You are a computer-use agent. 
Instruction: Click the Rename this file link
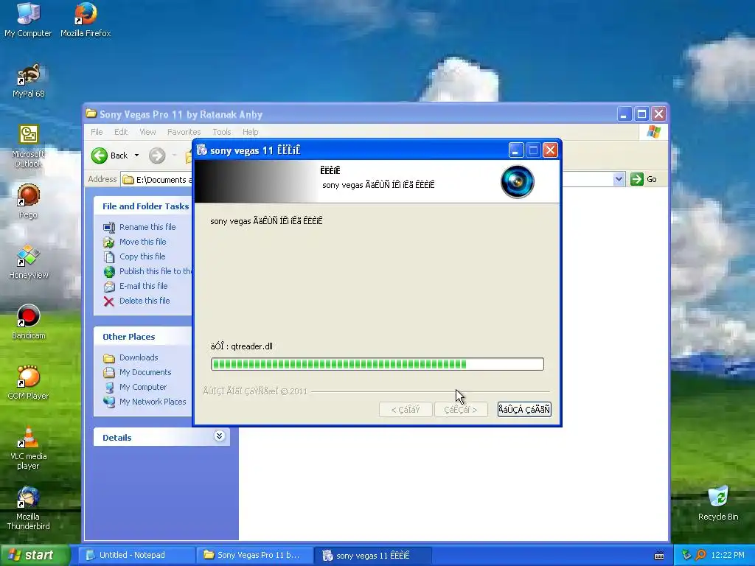[x=147, y=227]
